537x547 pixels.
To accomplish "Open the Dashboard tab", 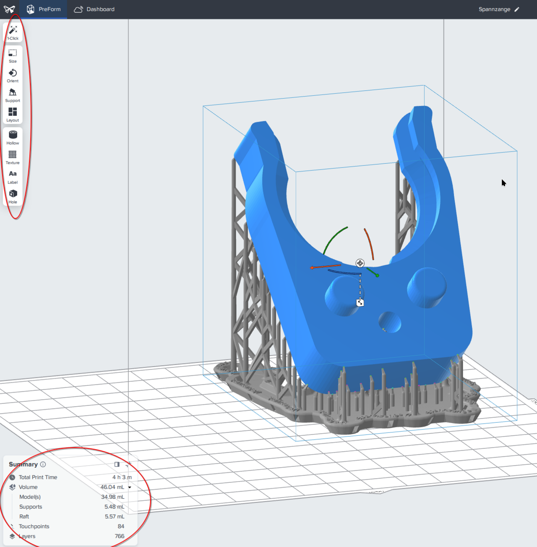I will [94, 9].
